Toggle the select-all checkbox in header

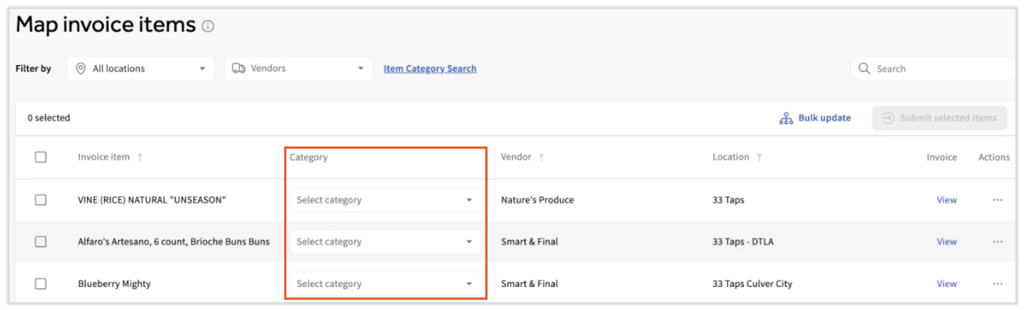41,157
